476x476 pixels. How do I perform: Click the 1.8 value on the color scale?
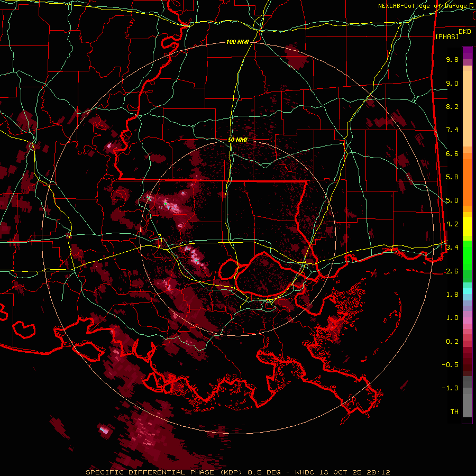click(452, 295)
